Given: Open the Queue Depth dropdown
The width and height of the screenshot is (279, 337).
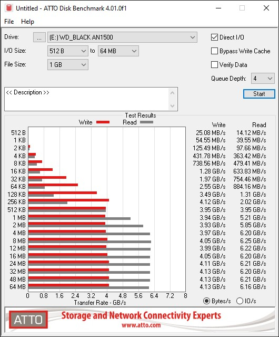Looking at the screenshot, I should [x=263, y=79].
